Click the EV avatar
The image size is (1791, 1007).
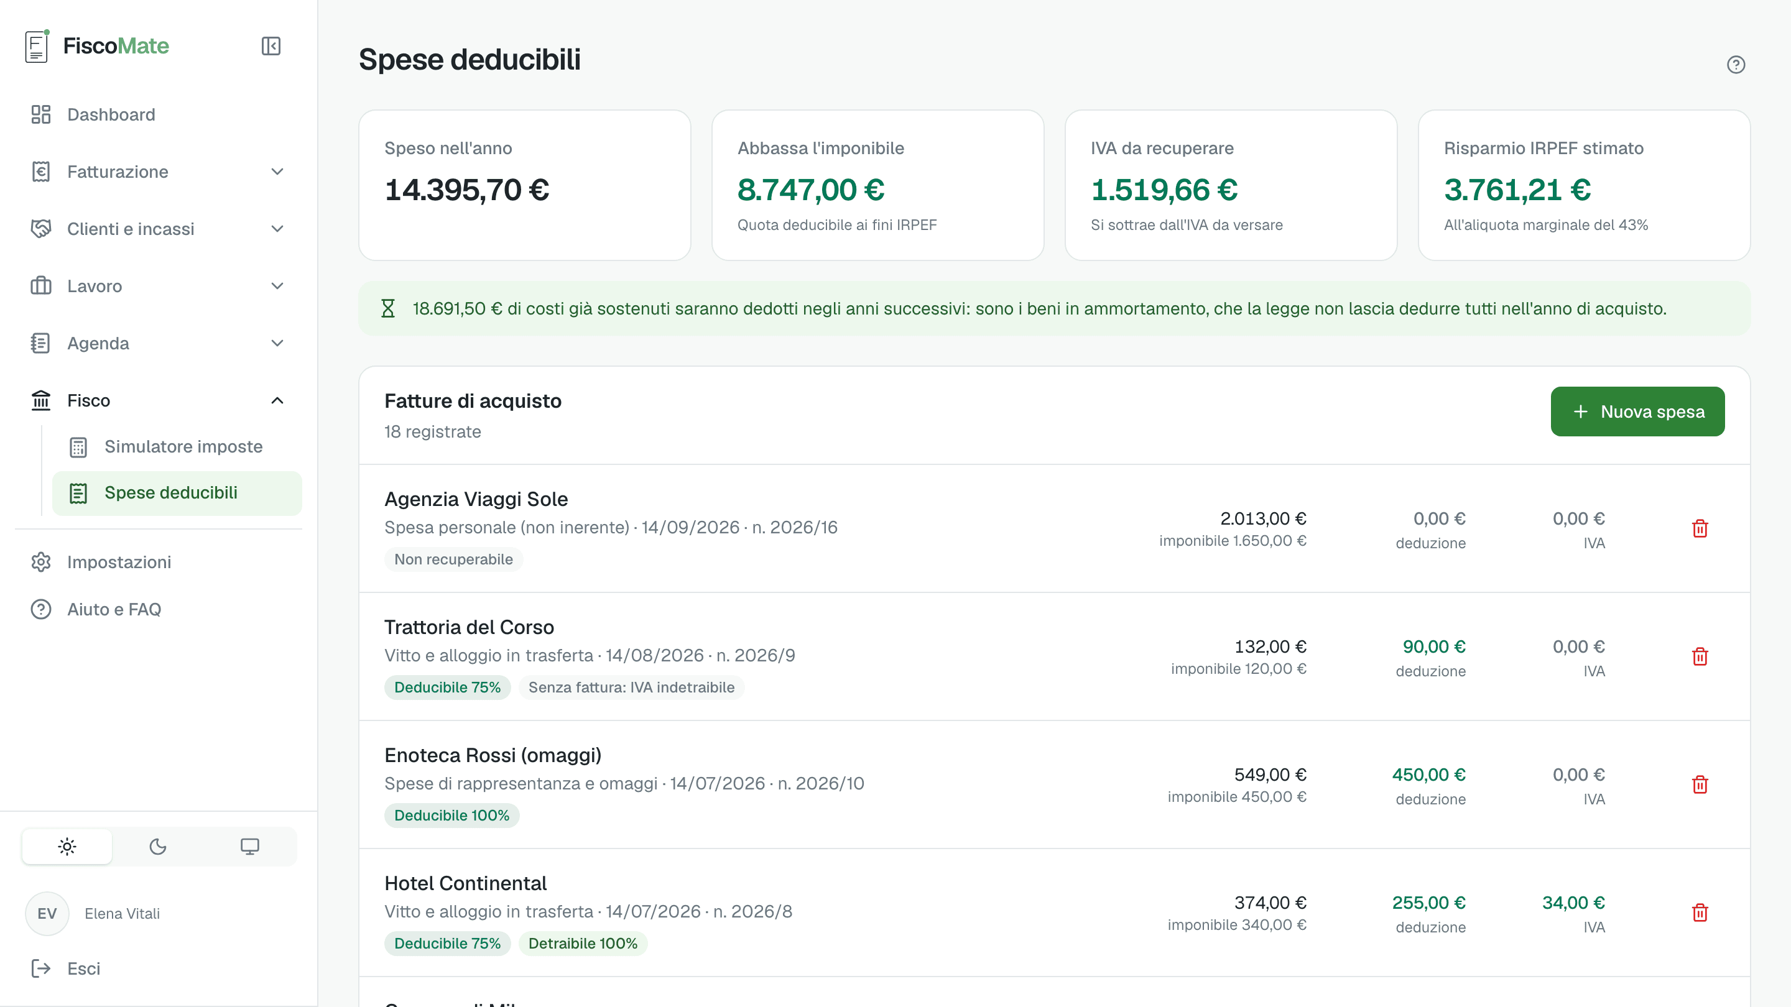[47, 913]
